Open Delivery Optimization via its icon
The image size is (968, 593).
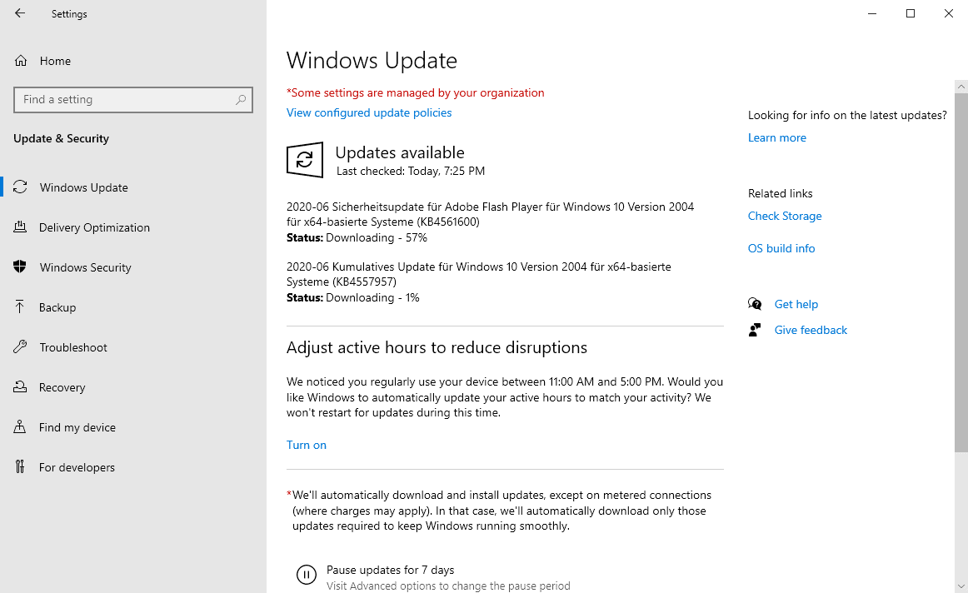tap(20, 227)
